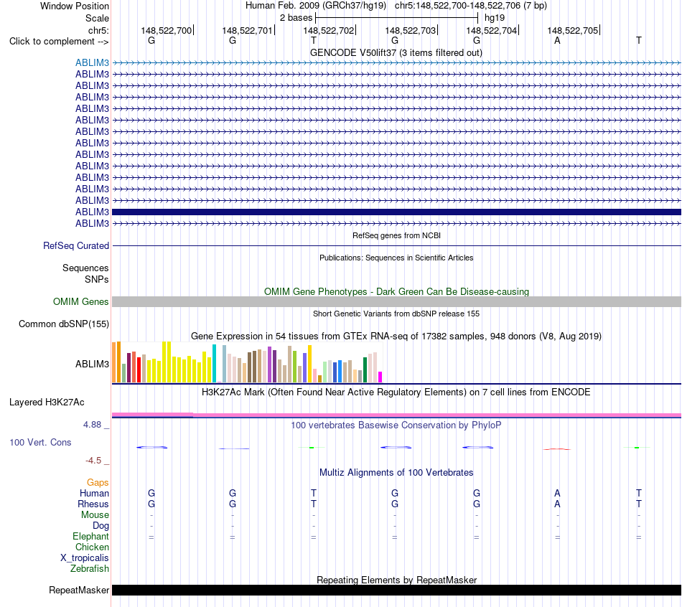The image size is (682, 607).
Task: Click the cyan bar in GTEx expression chart
Action: coord(214,364)
